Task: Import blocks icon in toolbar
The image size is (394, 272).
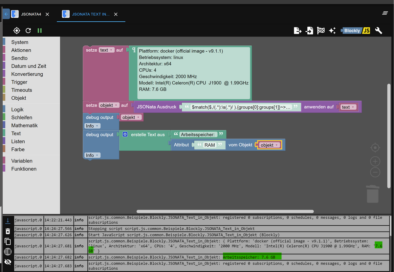Action: coord(309,31)
